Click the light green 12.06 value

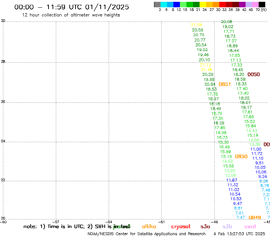[231, 175]
